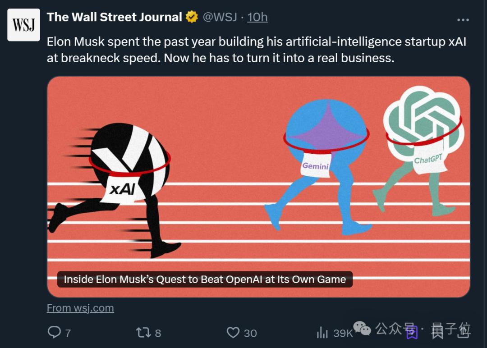Open the article headline about beating OpenAI

(205, 279)
